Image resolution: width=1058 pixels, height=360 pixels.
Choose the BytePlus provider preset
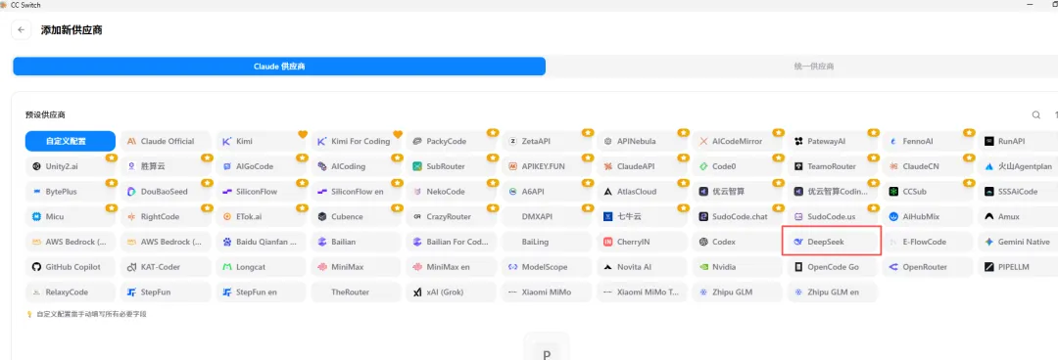click(71, 192)
